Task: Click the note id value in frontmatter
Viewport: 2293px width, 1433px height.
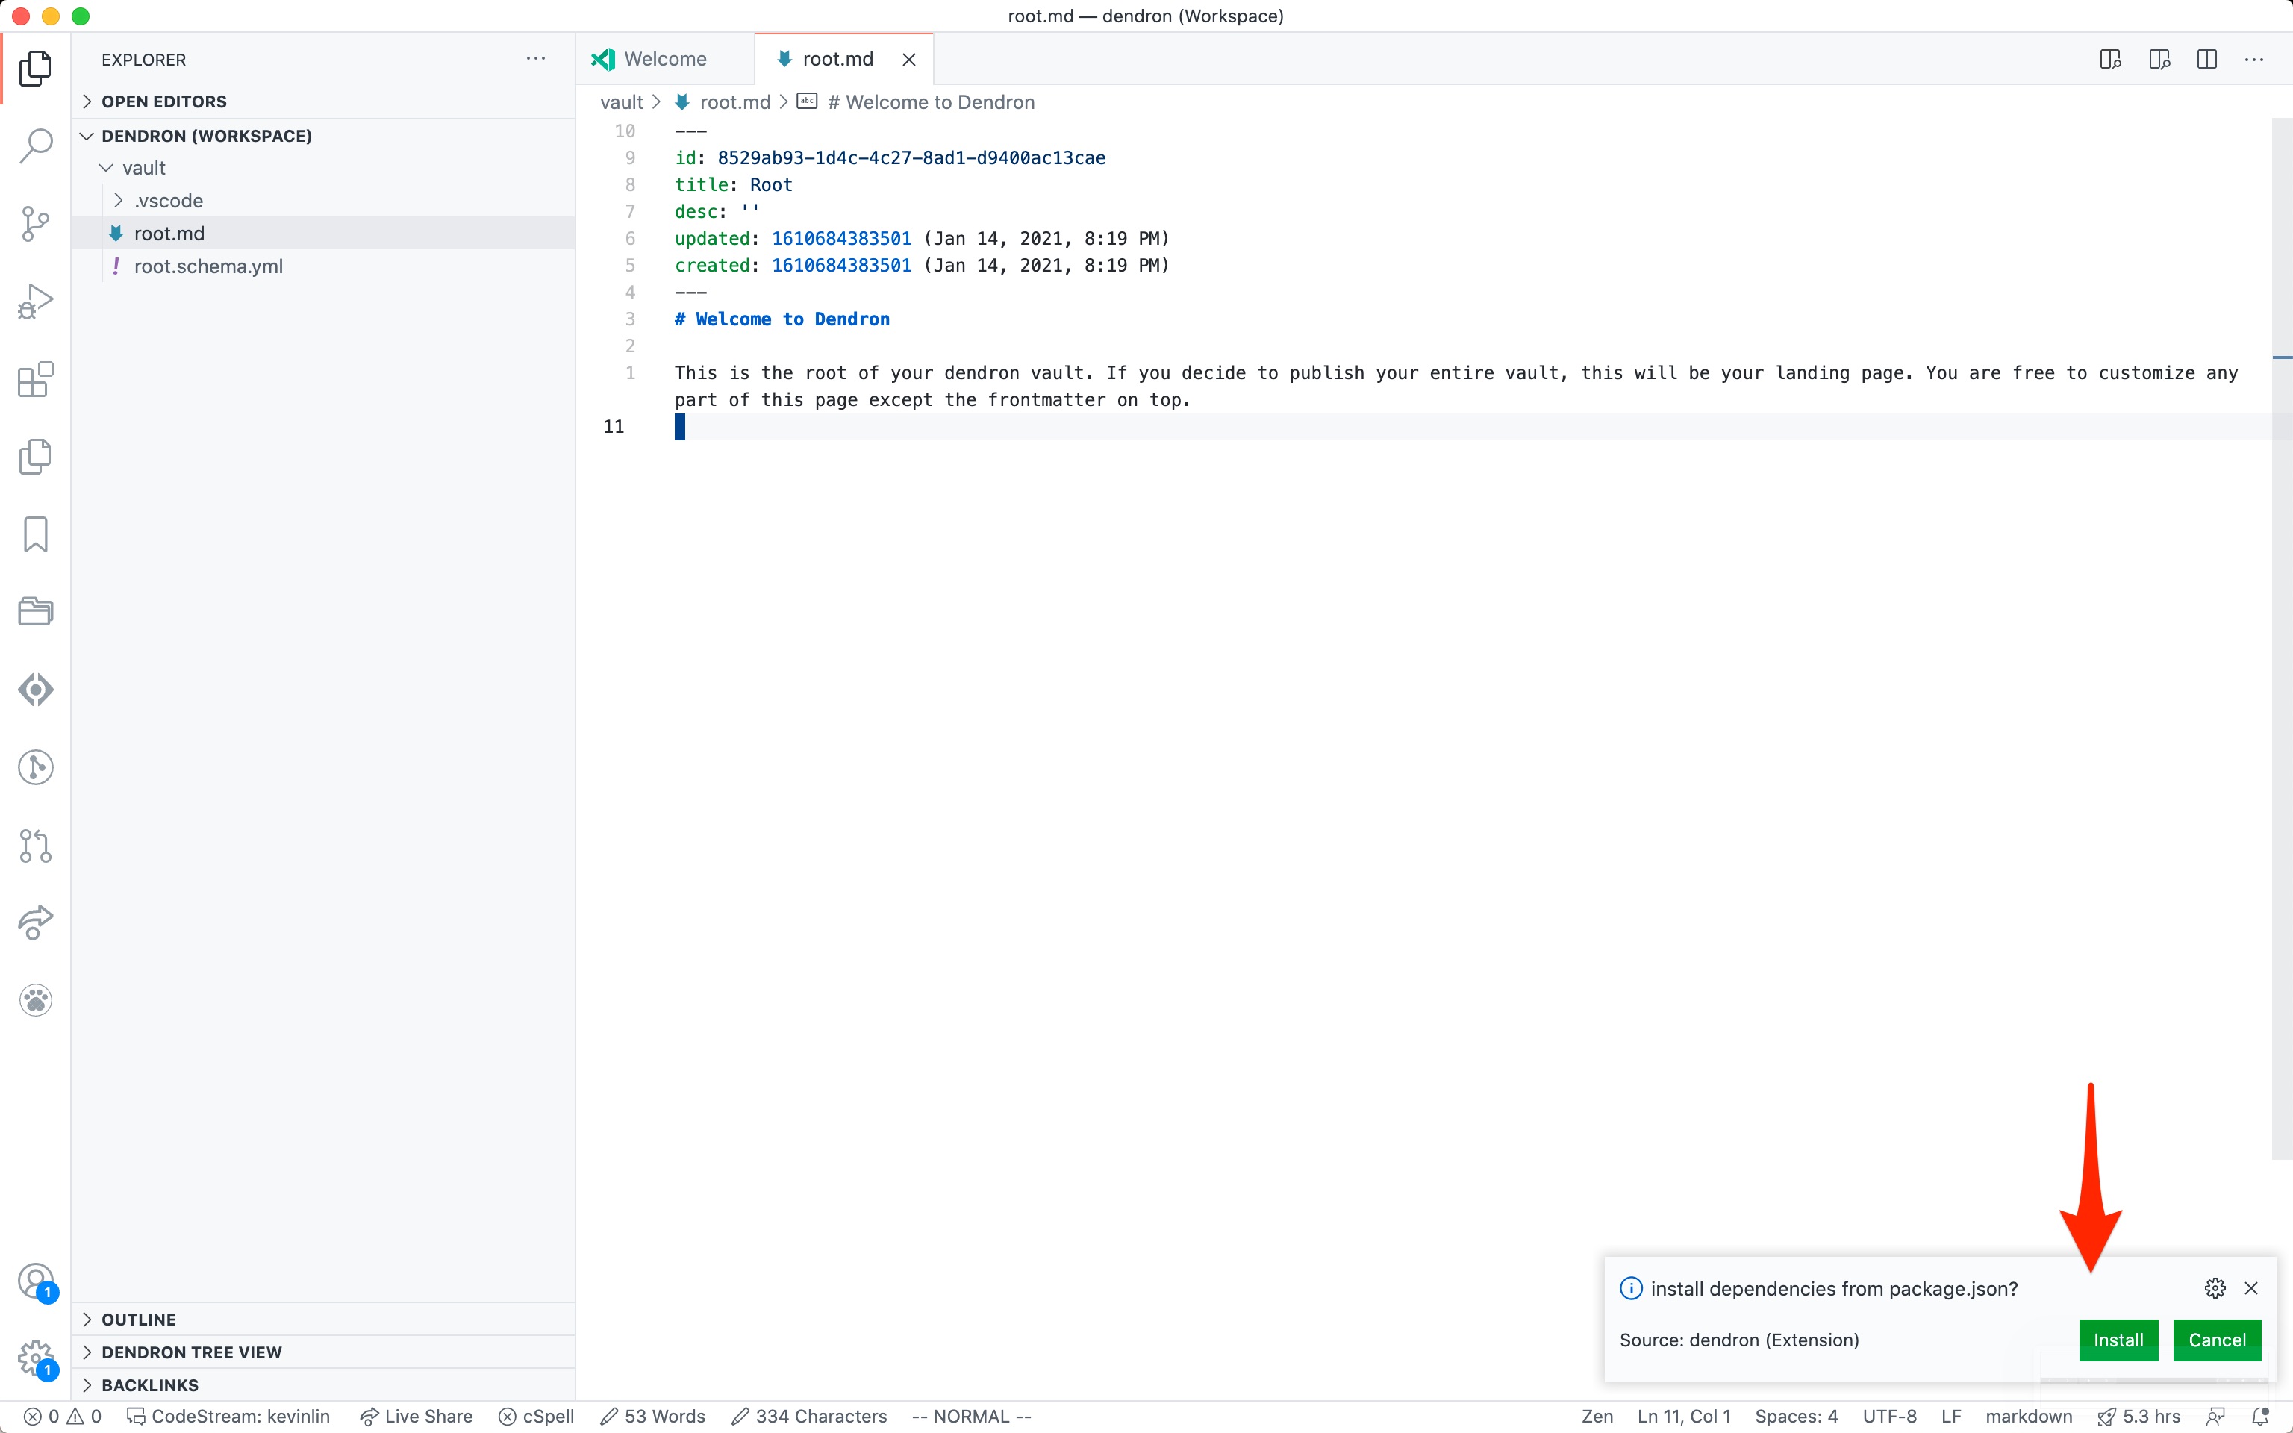Action: [911, 157]
